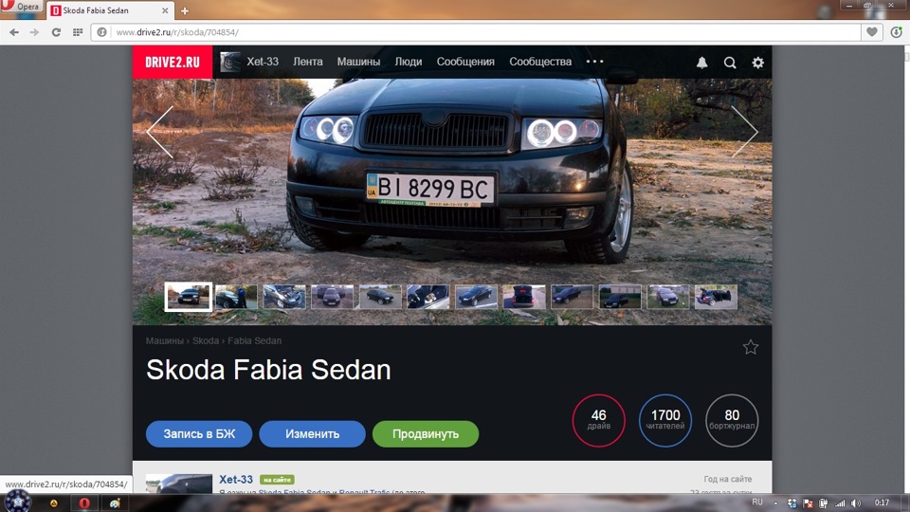Add car to favorites with the star icon

click(751, 347)
